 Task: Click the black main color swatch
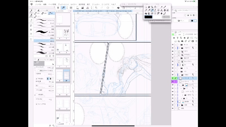coord(148,17)
